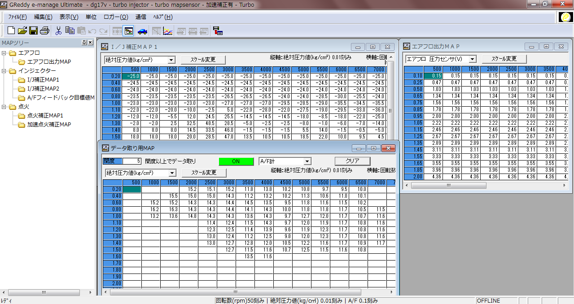Open the line graph chart icon
574x304 pixels.
coord(168,31)
